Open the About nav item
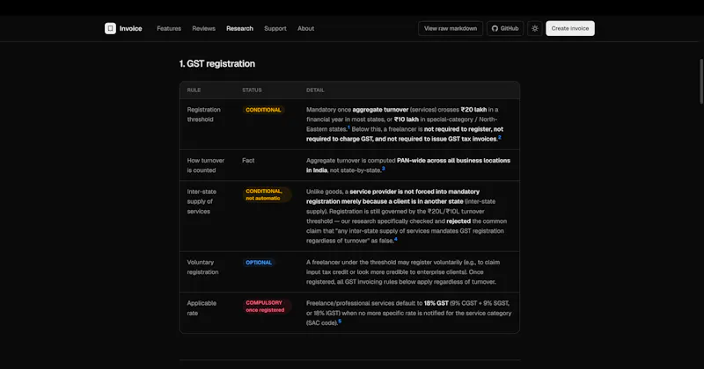The image size is (704, 369). (305, 28)
